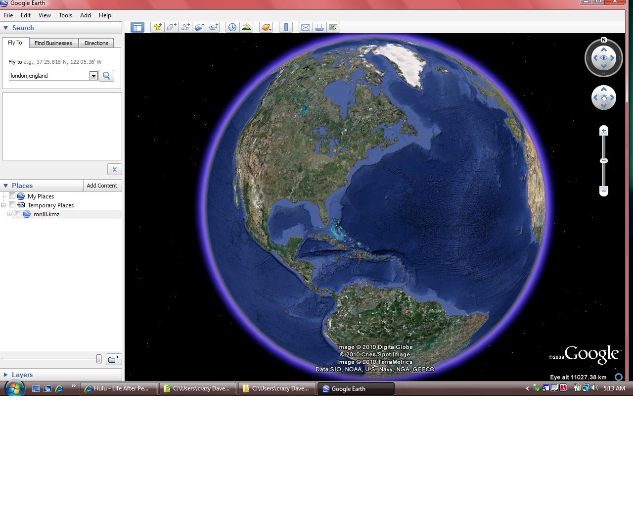The image size is (633, 529).
Task: Toggle sunlight across the landscape icon
Action: 246,27
